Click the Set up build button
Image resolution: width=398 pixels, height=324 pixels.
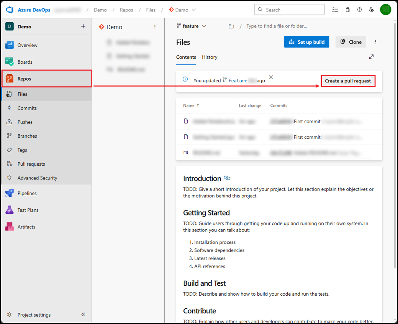[x=306, y=42]
